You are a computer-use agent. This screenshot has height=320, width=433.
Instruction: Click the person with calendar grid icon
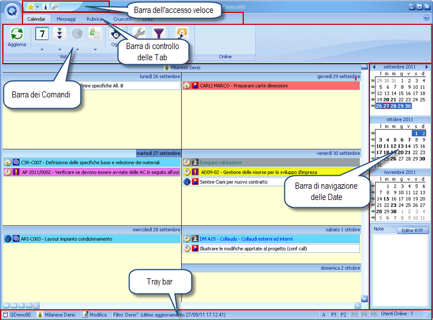pyautogui.click(x=95, y=34)
